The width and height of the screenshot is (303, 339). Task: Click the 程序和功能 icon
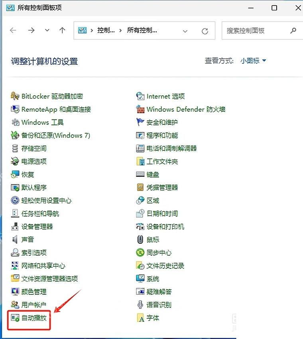click(x=140, y=135)
